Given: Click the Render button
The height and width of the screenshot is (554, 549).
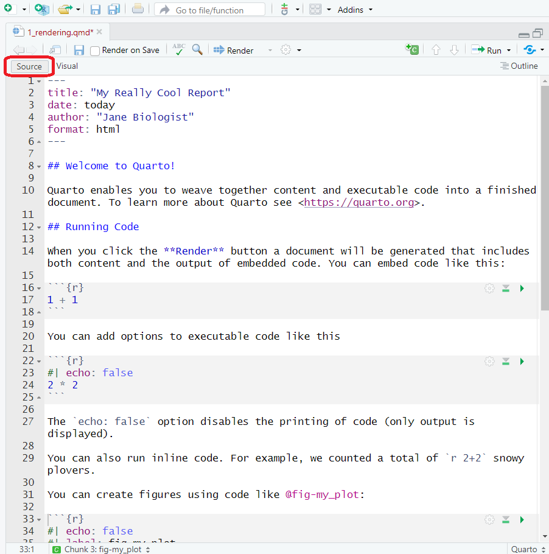Looking at the screenshot, I should [x=233, y=49].
